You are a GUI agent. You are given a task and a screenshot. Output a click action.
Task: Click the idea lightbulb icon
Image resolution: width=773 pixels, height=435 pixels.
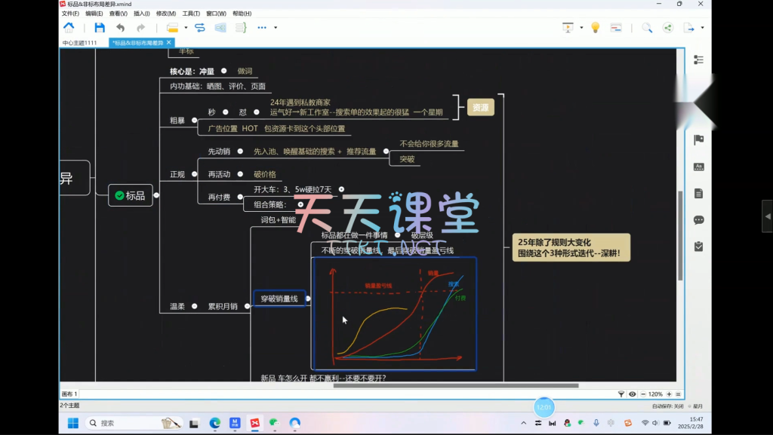tap(595, 28)
